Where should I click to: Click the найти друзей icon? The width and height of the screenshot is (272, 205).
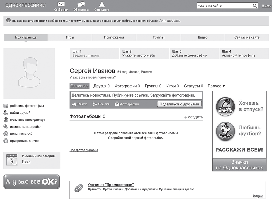(6, 113)
